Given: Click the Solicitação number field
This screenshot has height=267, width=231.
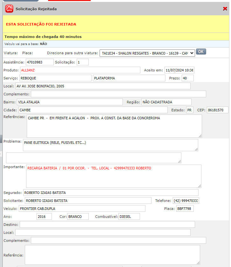Looking at the screenshot, I should [82, 62].
